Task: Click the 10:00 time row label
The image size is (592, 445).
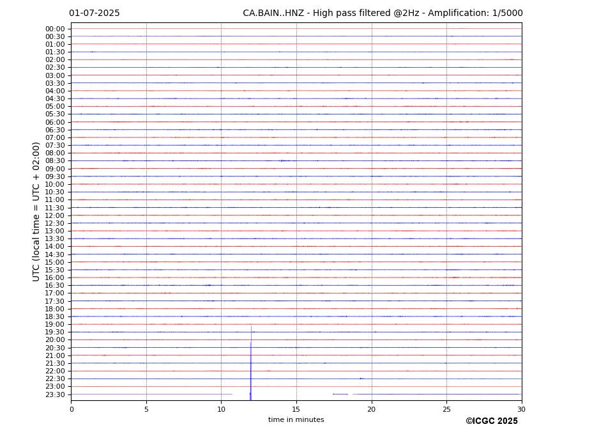Action: (x=55, y=185)
